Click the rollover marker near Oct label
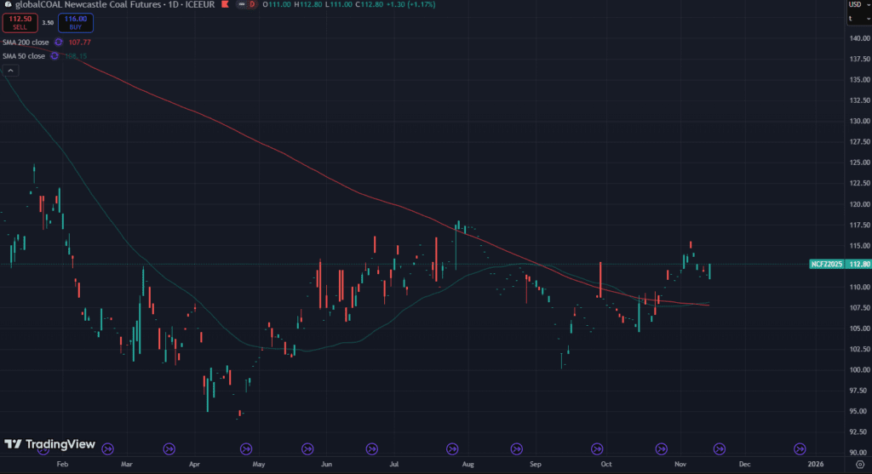 (x=599, y=448)
